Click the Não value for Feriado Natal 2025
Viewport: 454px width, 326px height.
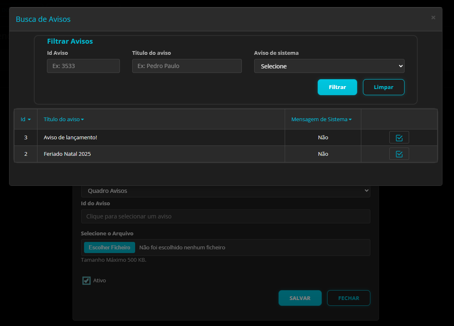pos(323,154)
